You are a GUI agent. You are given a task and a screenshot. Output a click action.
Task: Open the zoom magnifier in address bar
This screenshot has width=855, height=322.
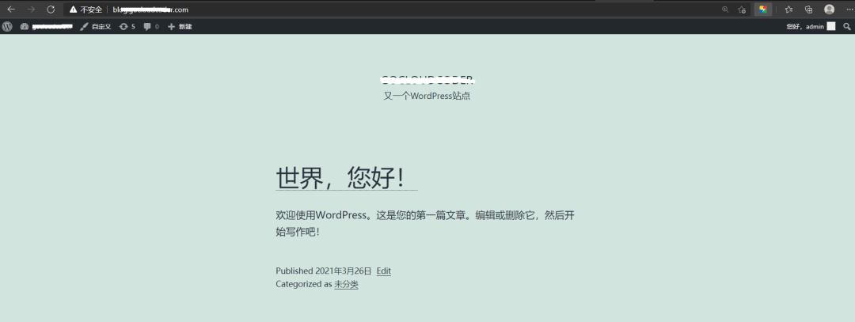pos(724,9)
